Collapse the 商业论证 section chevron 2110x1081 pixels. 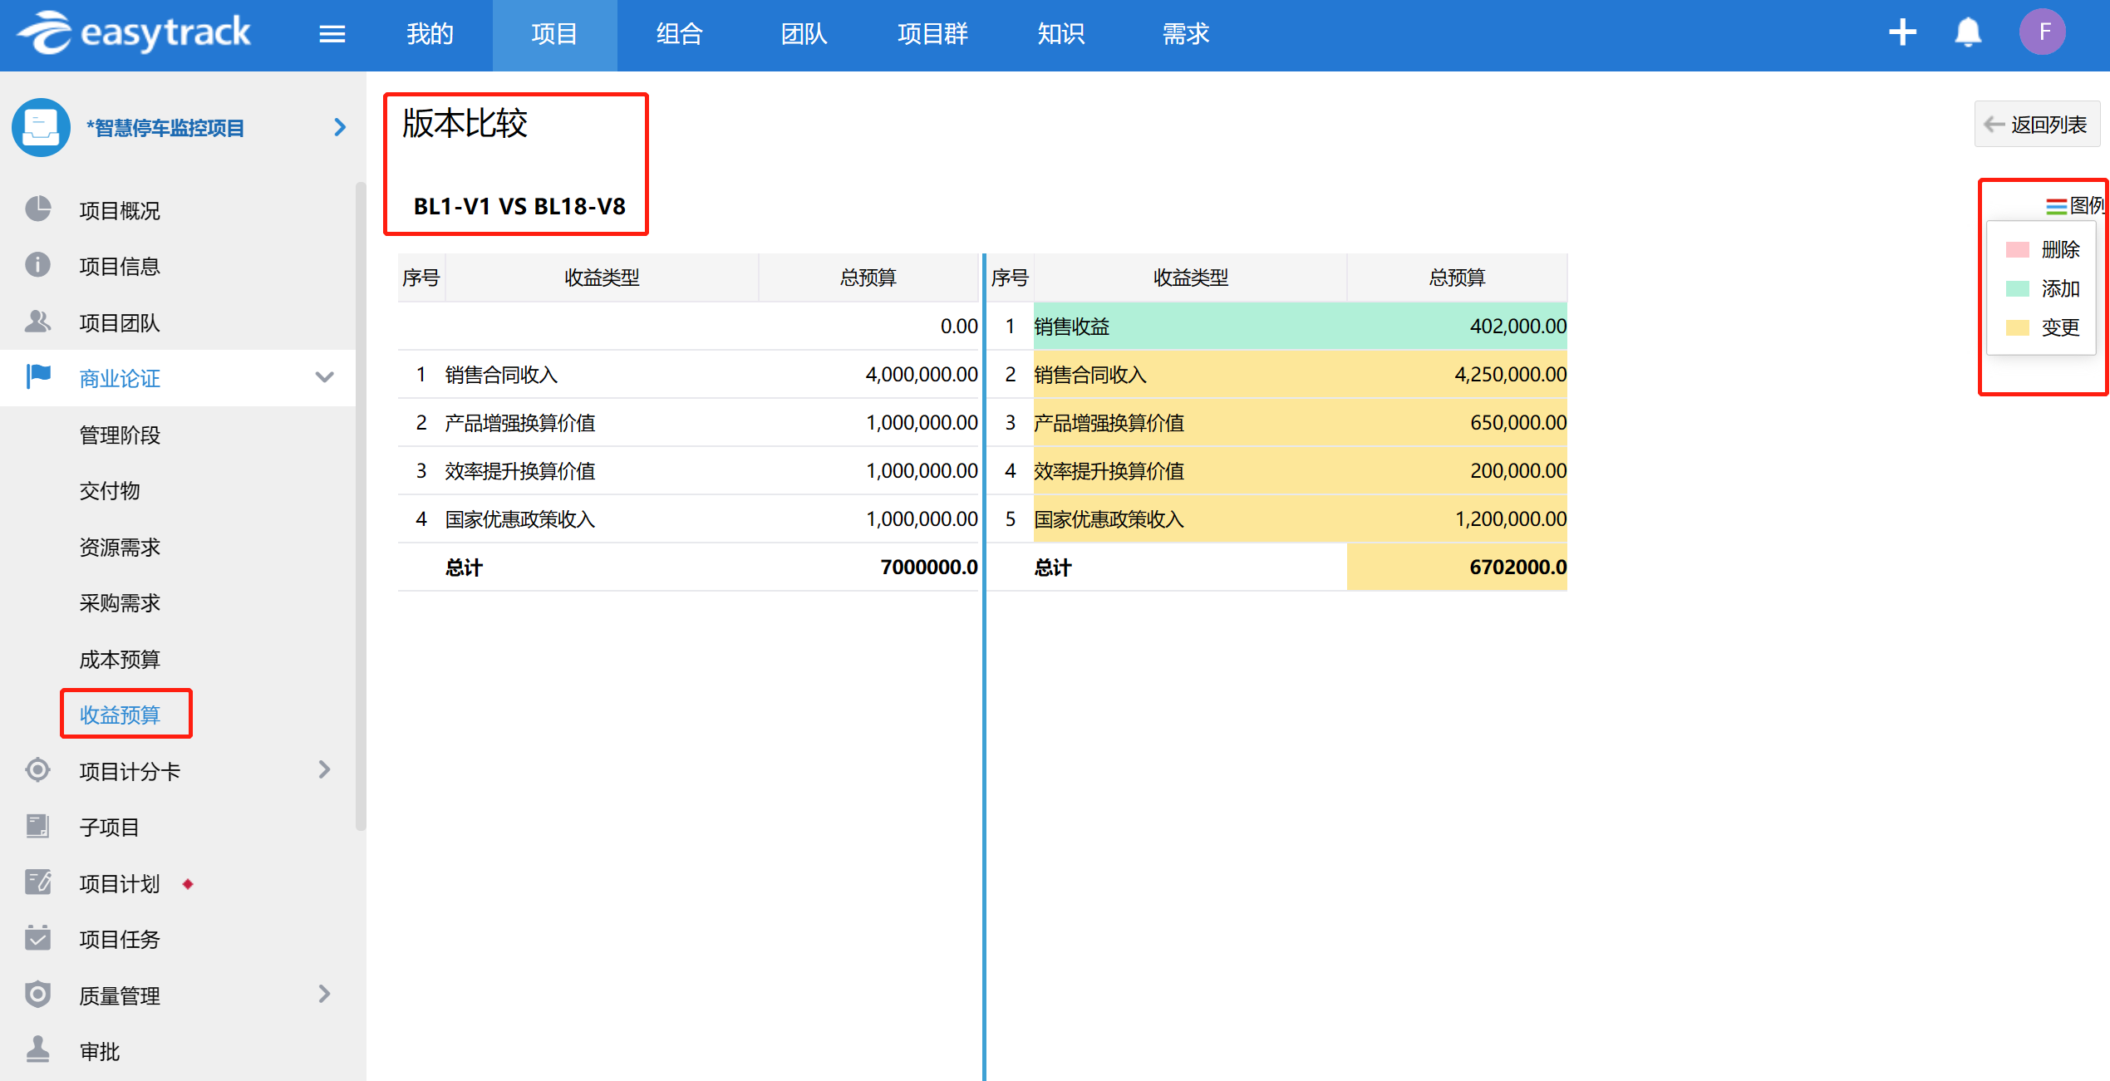click(324, 377)
